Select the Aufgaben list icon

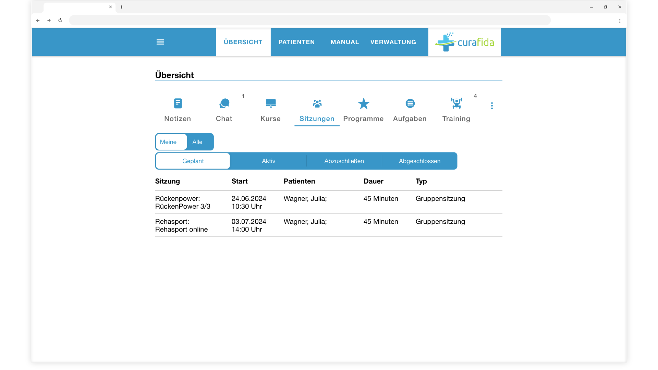[410, 103]
